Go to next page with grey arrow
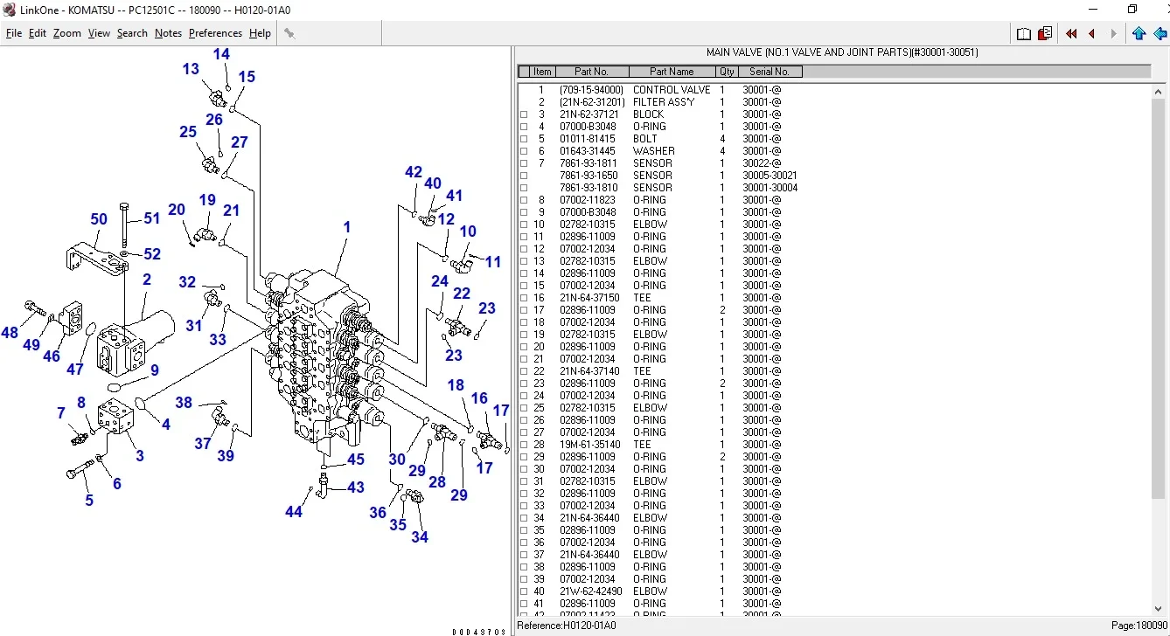This screenshot has height=636, width=1170. [1113, 34]
